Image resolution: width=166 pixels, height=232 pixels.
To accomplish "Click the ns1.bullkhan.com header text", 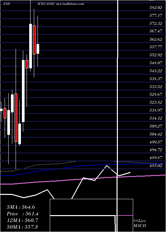I will (x=70, y=4).
